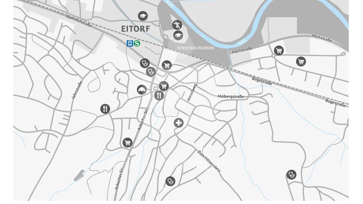Click the bakery croissant marker
The image size is (363, 204).
(142, 90)
